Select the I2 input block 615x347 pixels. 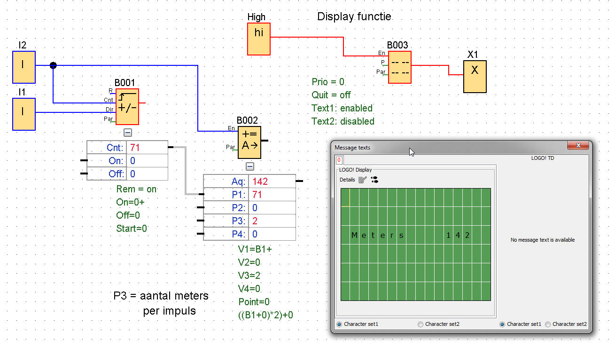(24, 67)
